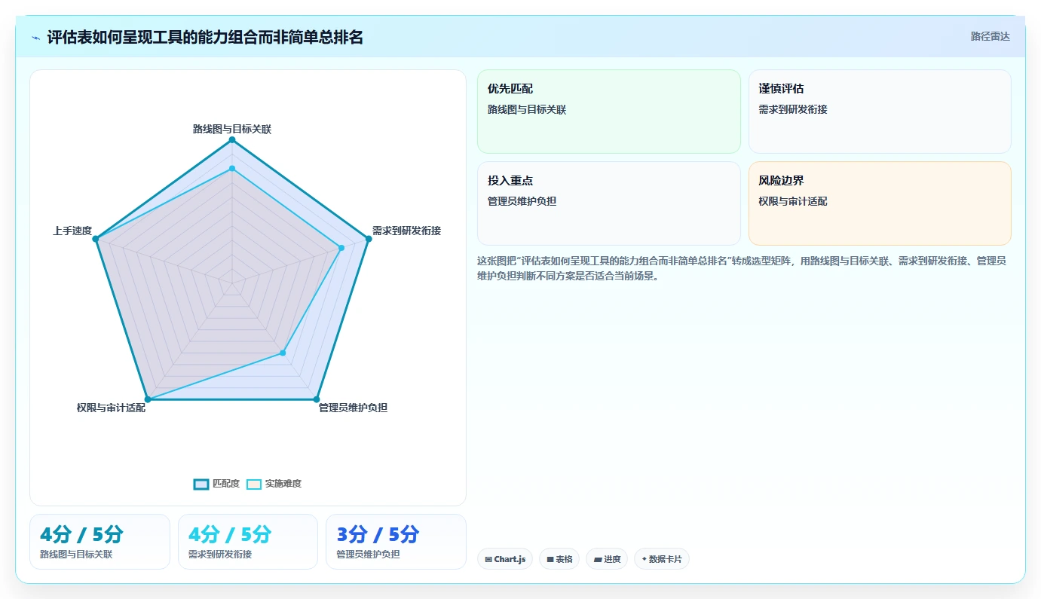Screen dimensions: 1041x599
Task: Click the 投入重点 card
Action: point(609,203)
